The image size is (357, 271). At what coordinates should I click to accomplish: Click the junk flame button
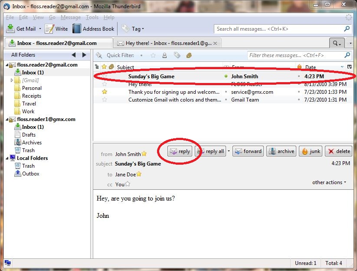310,151
